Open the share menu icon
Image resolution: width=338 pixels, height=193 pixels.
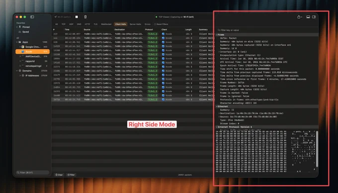[x=299, y=17]
